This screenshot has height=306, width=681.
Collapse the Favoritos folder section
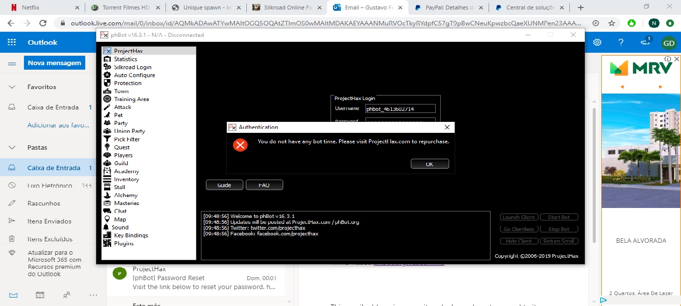coord(12,87)
